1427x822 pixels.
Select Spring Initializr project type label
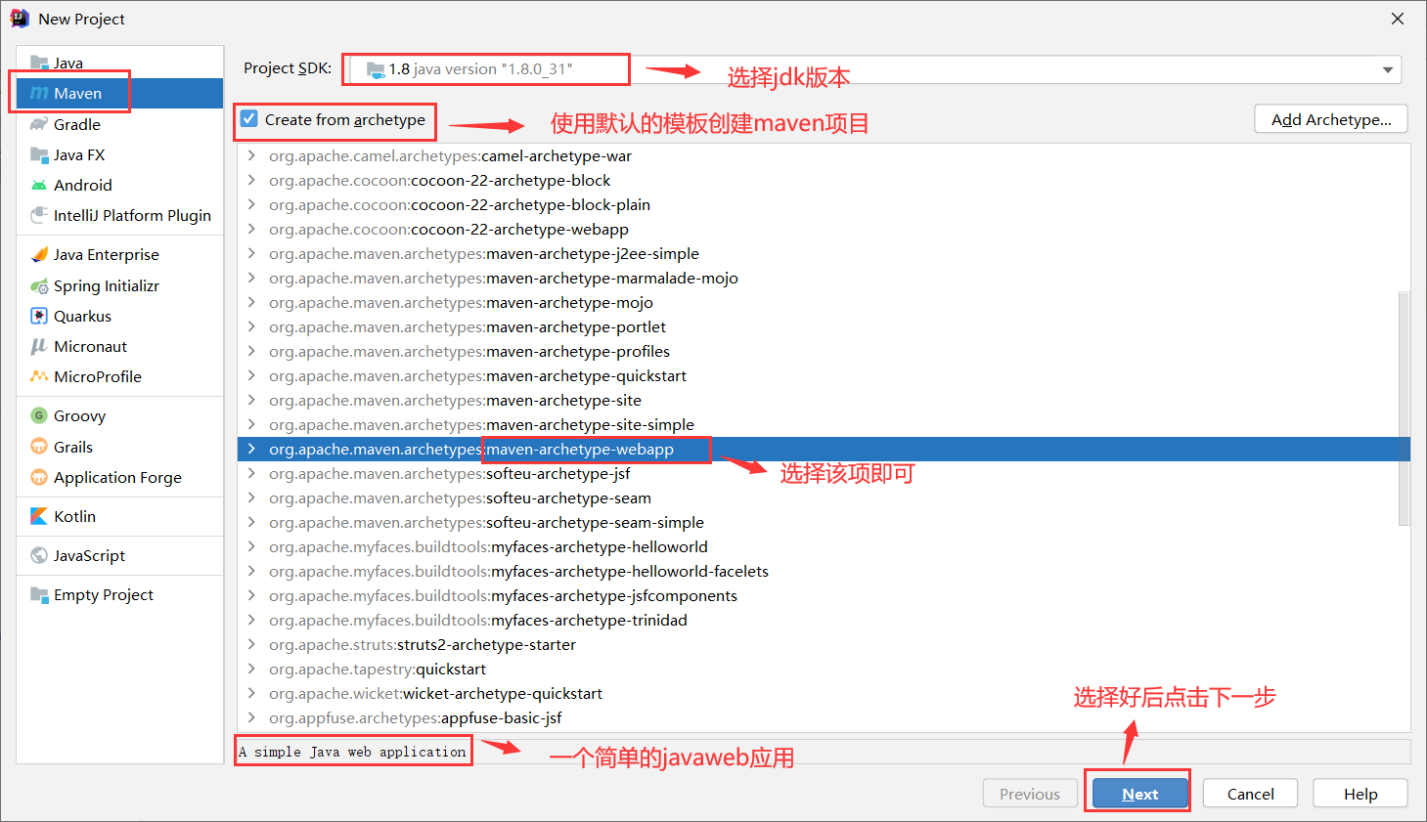107,285
